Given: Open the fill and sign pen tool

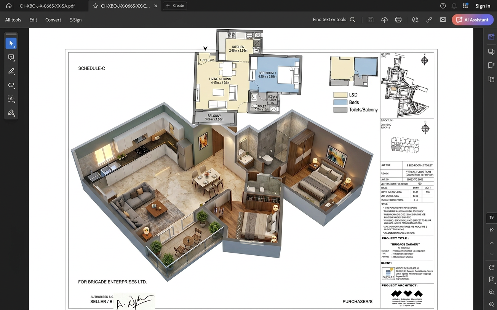Looking at the screenshot, I should pos(11,113).
